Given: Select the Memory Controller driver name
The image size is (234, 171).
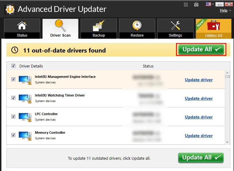Looking at the screenshot, I should [x=50, y=133].
